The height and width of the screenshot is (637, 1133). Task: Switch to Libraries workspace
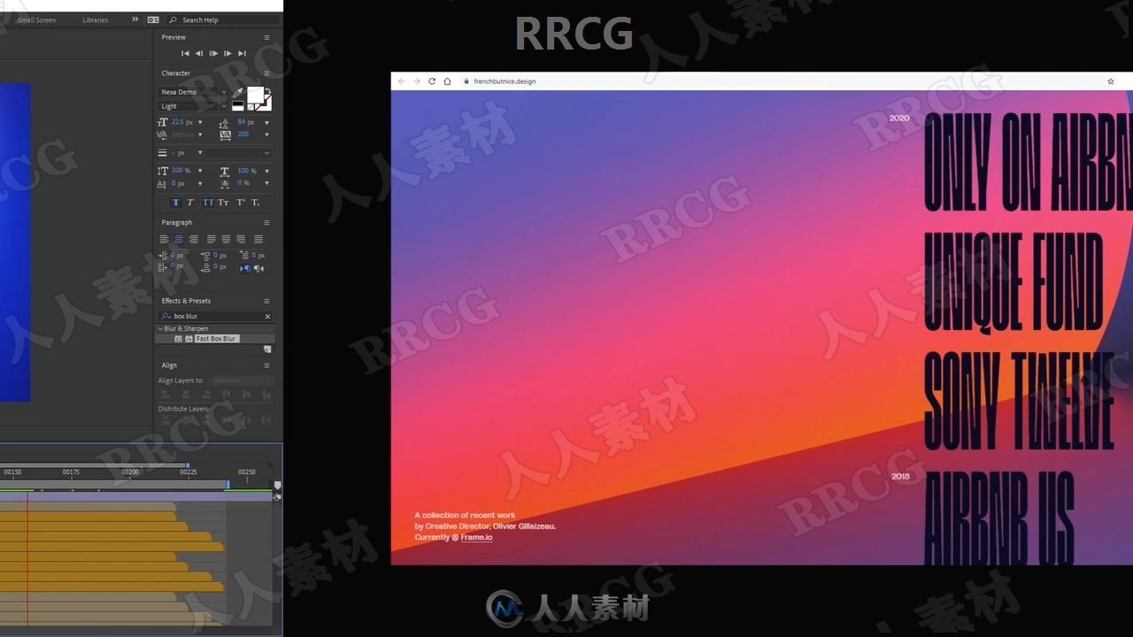tap(96, 19)
